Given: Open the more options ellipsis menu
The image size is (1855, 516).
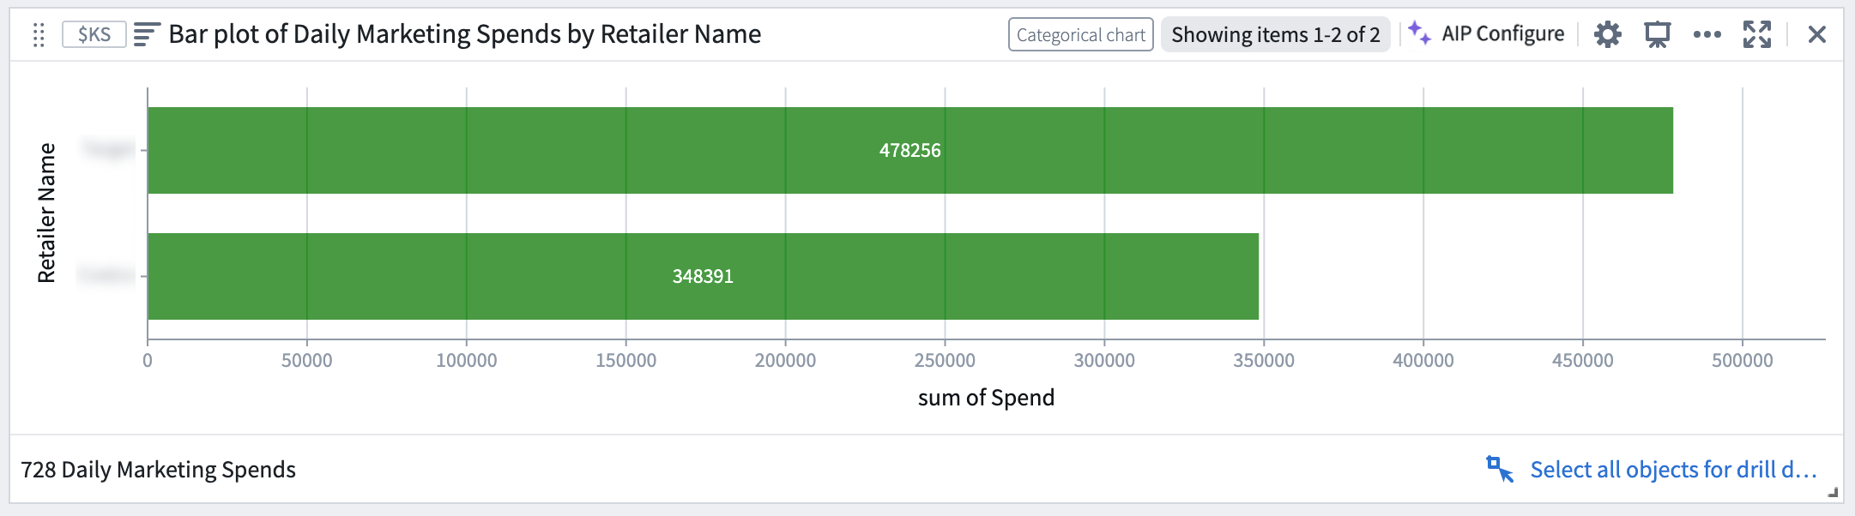Looking at the screenshot, I should pos(1707,34).
